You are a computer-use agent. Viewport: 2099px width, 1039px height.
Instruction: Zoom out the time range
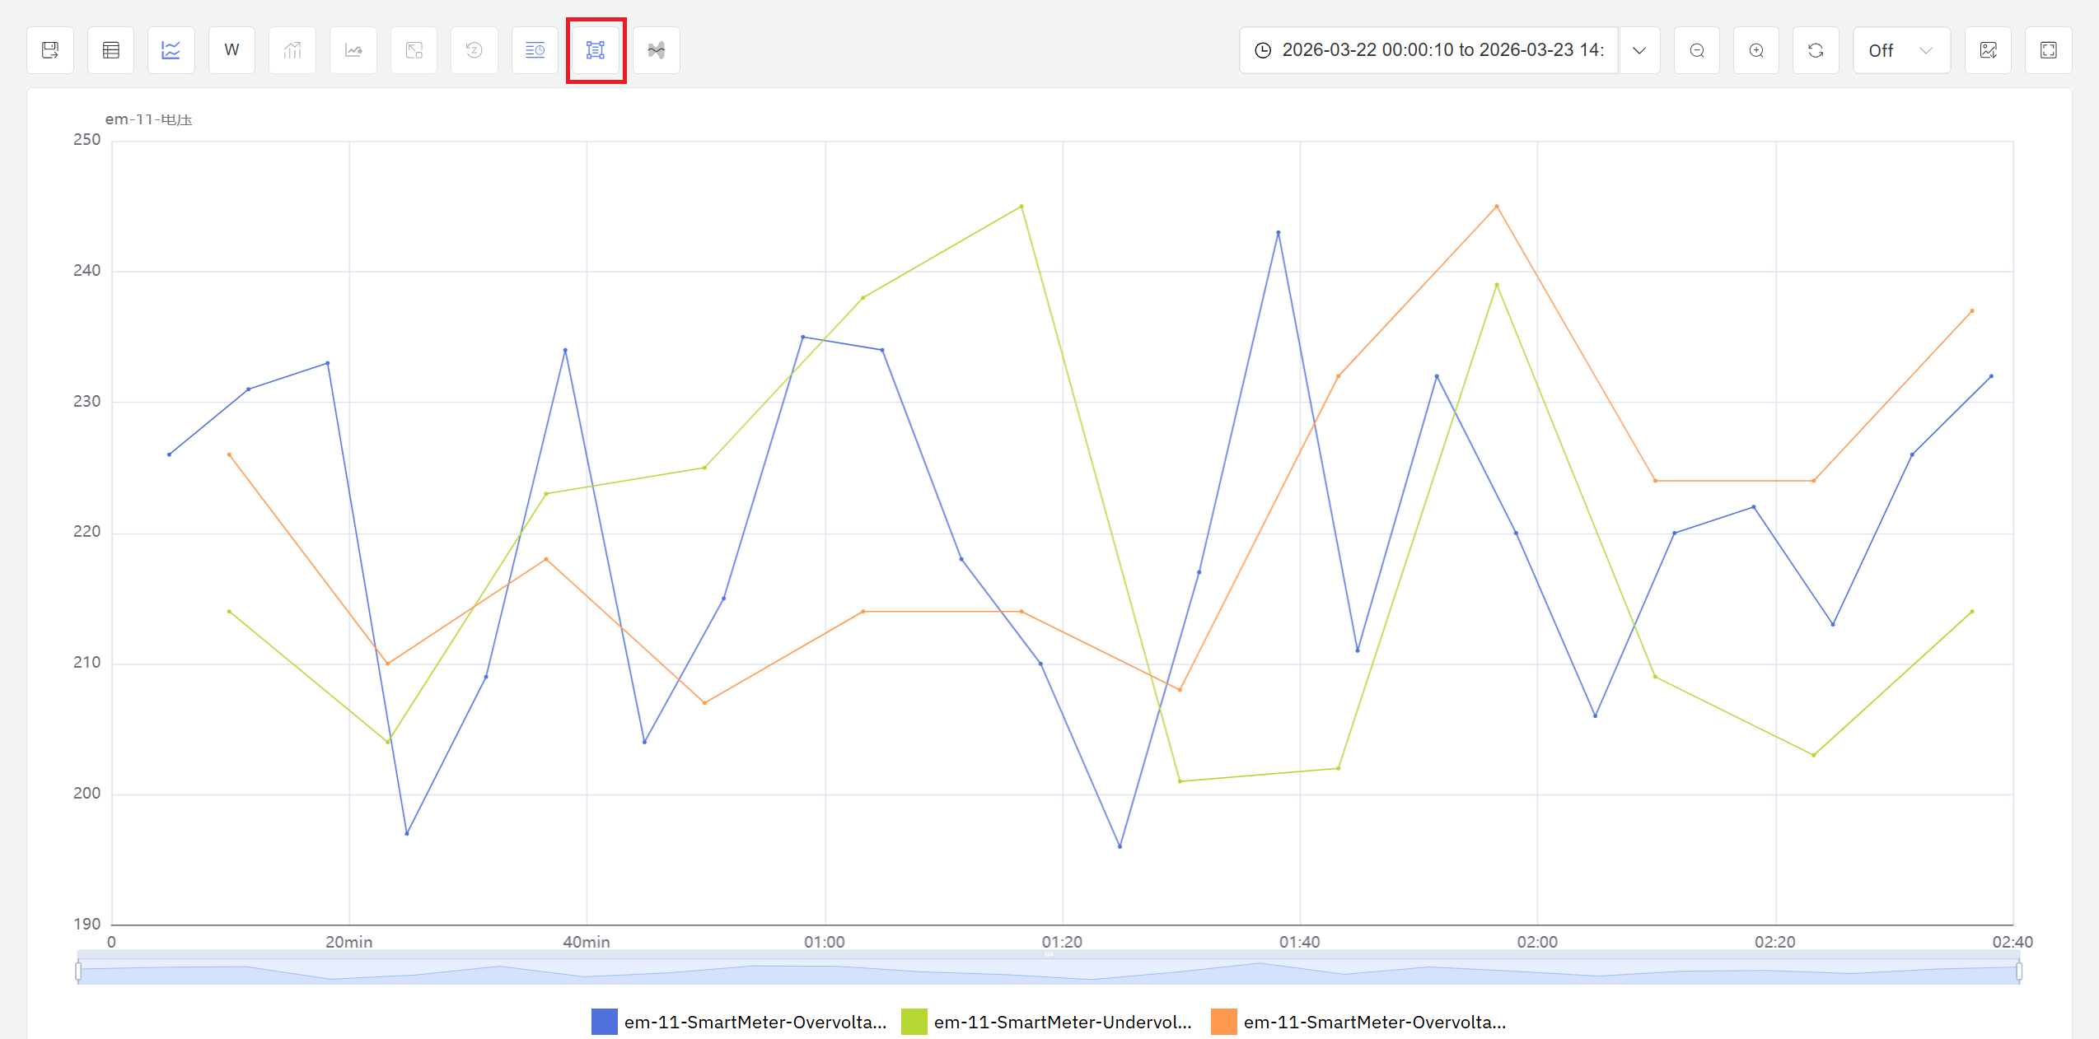[1697, 50]
